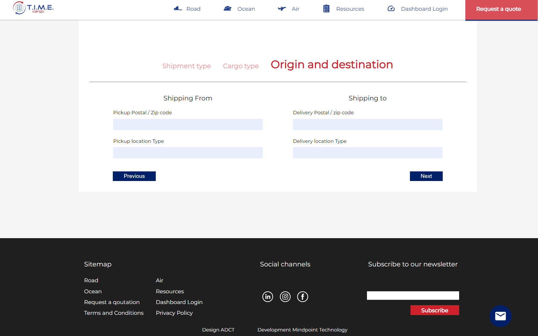Open the Facebook social page
Viewport: 538px width, 336px height.
coord(303,297)
